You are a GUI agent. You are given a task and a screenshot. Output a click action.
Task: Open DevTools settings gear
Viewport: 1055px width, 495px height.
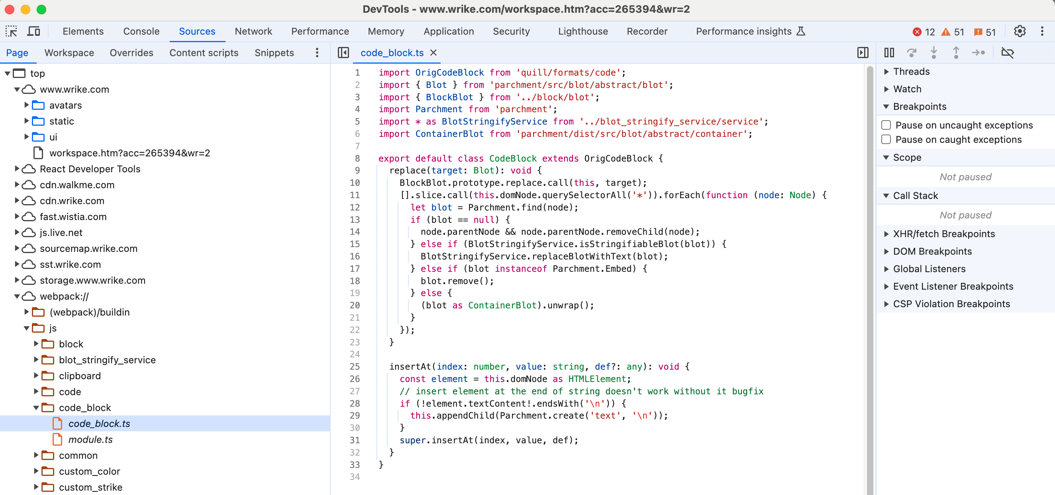click(1020, 31)
